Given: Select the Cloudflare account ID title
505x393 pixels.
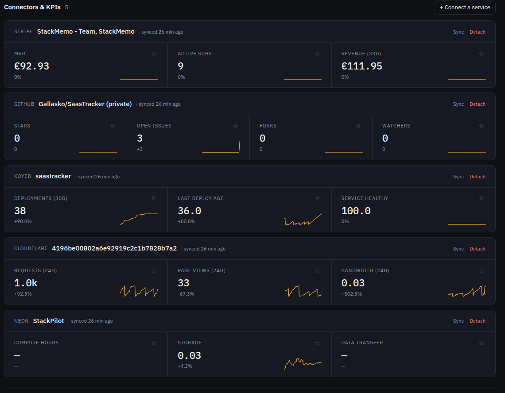Looking at the screenshot, I should [114, 248].
